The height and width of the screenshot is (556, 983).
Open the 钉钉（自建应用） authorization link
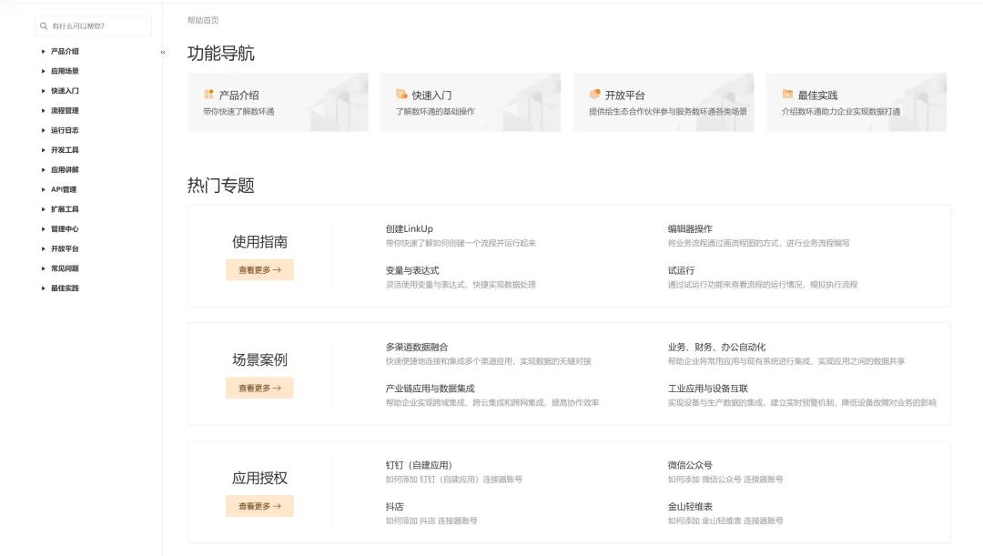(419, 465)
